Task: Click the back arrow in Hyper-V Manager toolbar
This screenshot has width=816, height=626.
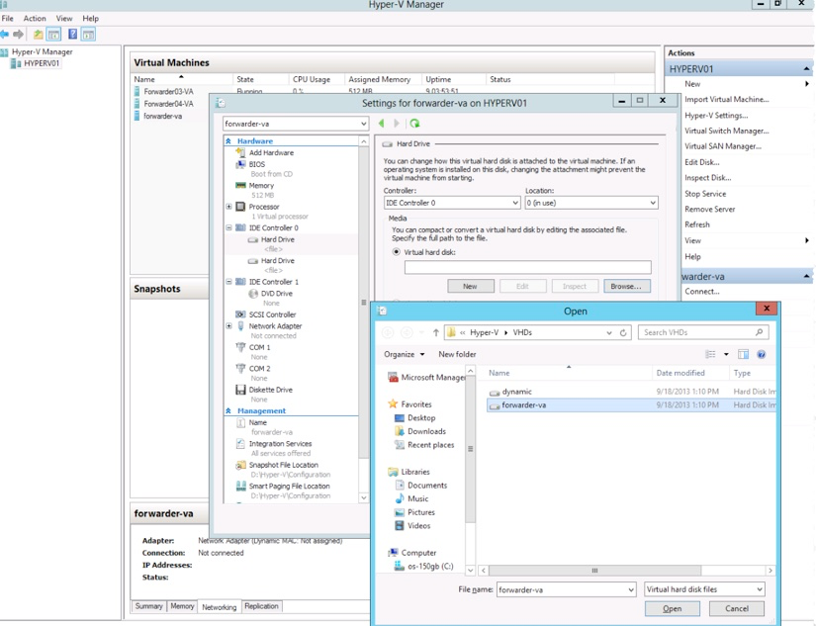Action: tap(5, 35)
